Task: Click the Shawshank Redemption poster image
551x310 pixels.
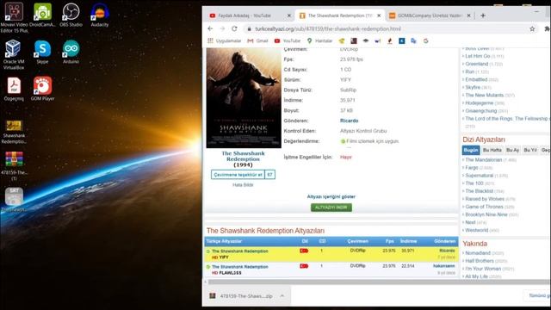Action: coord(244,97)
